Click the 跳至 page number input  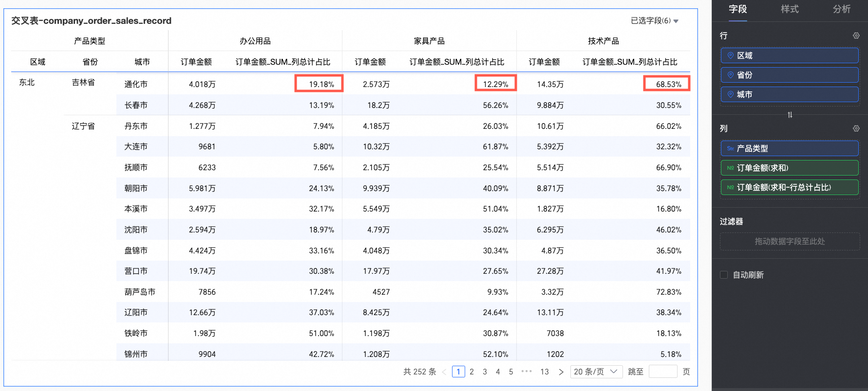point(663,372)
